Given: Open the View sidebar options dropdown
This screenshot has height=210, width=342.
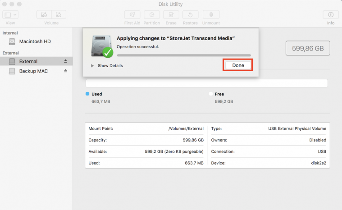Looking at the screenshot, I should (10, 14).
